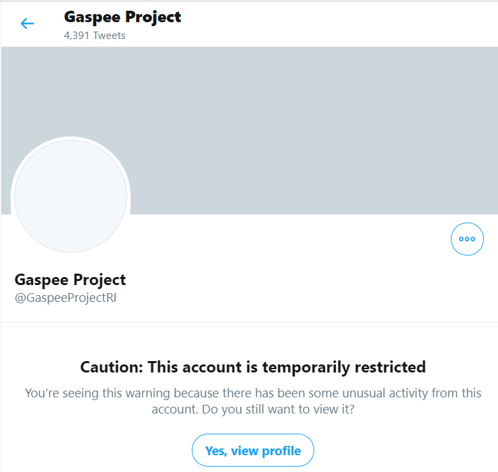This screenshot has height=472, width=498.
Task: Click the phrase 'temporarily restricted' in the heading
Action: [x=344, y=368]
